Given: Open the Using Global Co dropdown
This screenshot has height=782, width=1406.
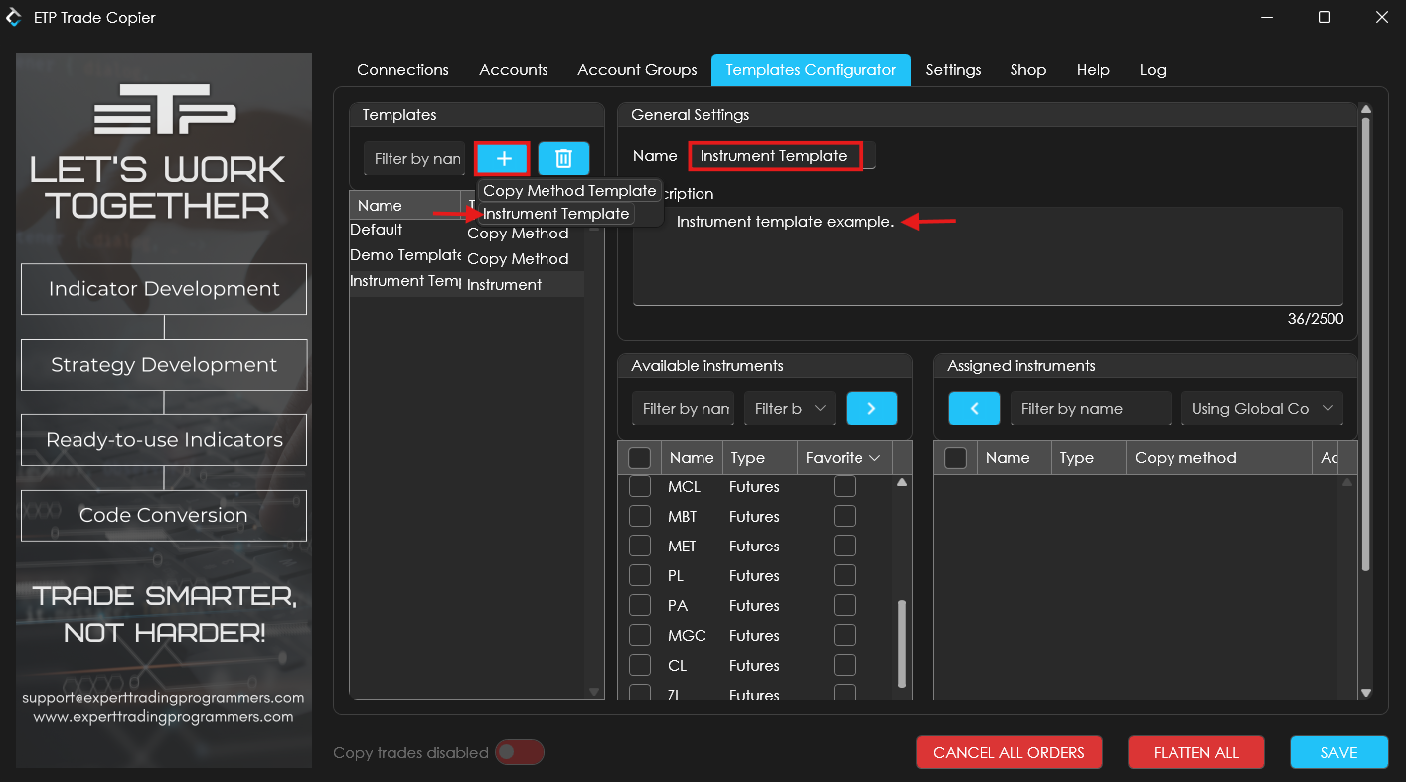Looking at the screenshot, I should (1262, 408).
